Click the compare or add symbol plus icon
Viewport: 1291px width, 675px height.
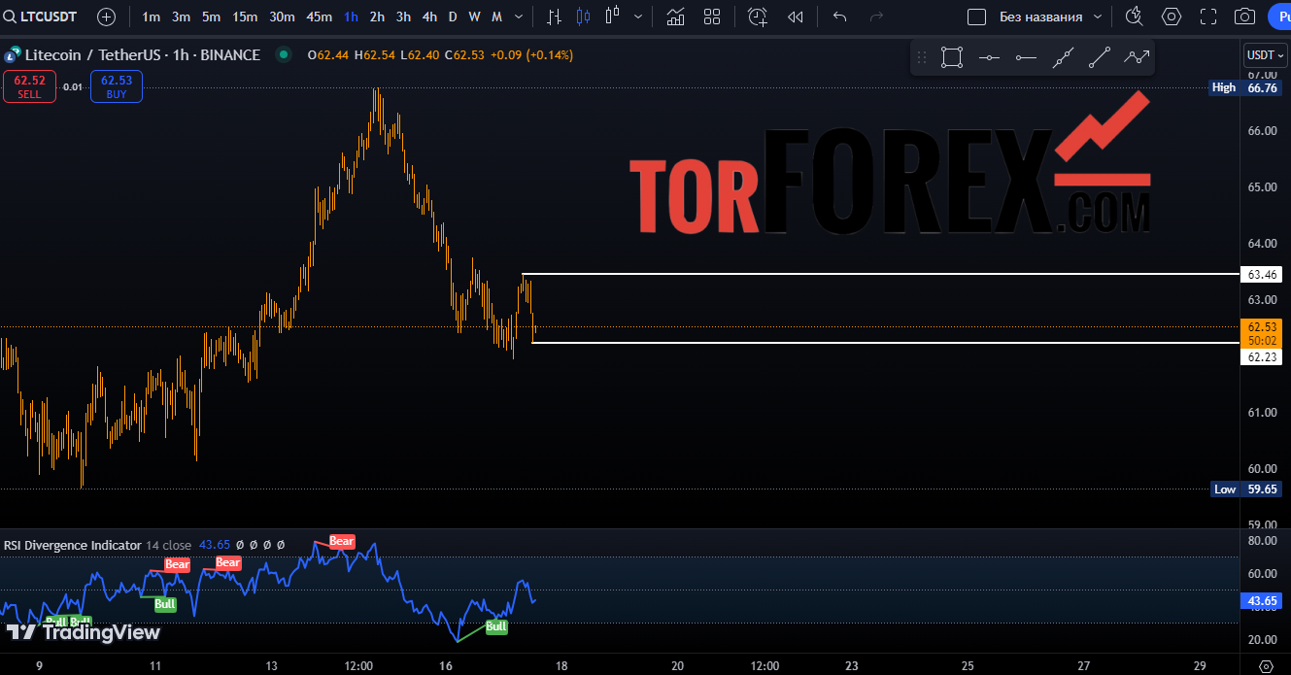[x=106, y=17]
